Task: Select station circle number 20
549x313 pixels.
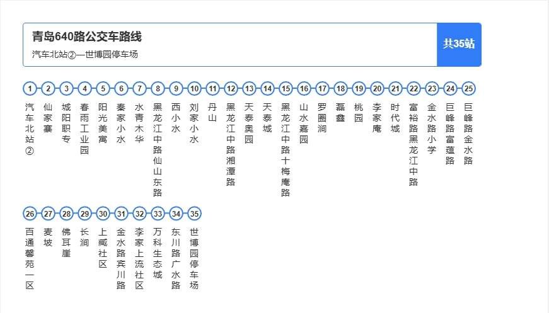Action: tap(377, 88)
